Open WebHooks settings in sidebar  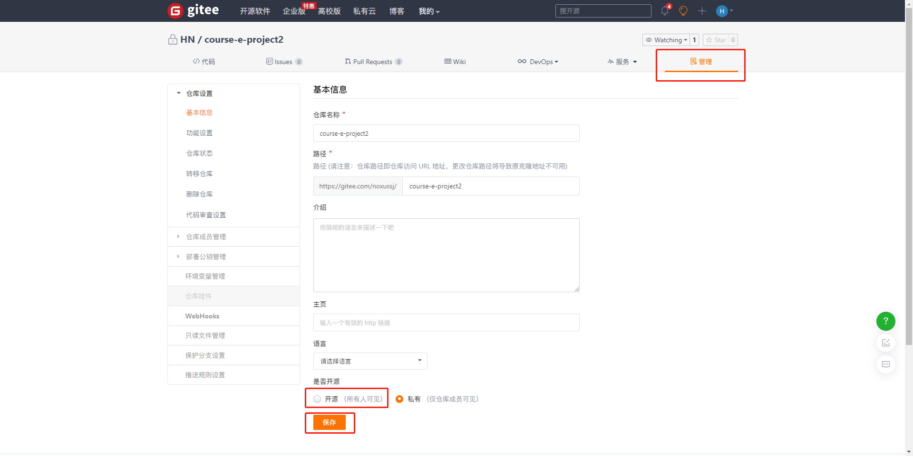202,316
